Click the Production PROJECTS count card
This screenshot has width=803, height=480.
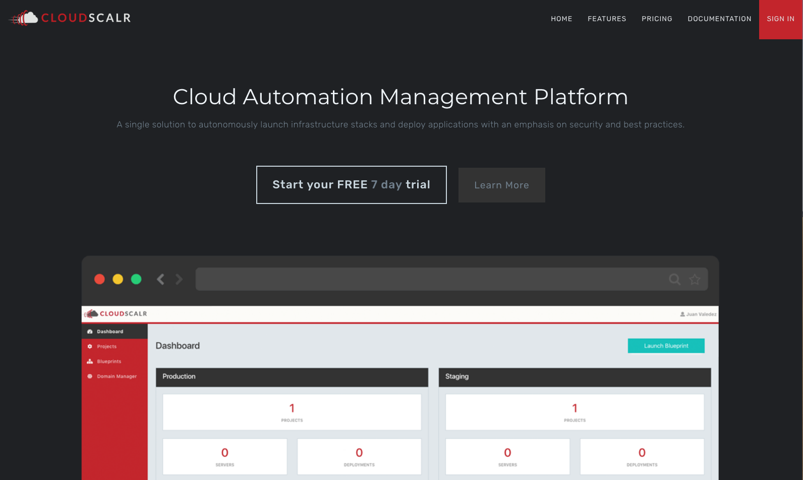coord(292,412)
